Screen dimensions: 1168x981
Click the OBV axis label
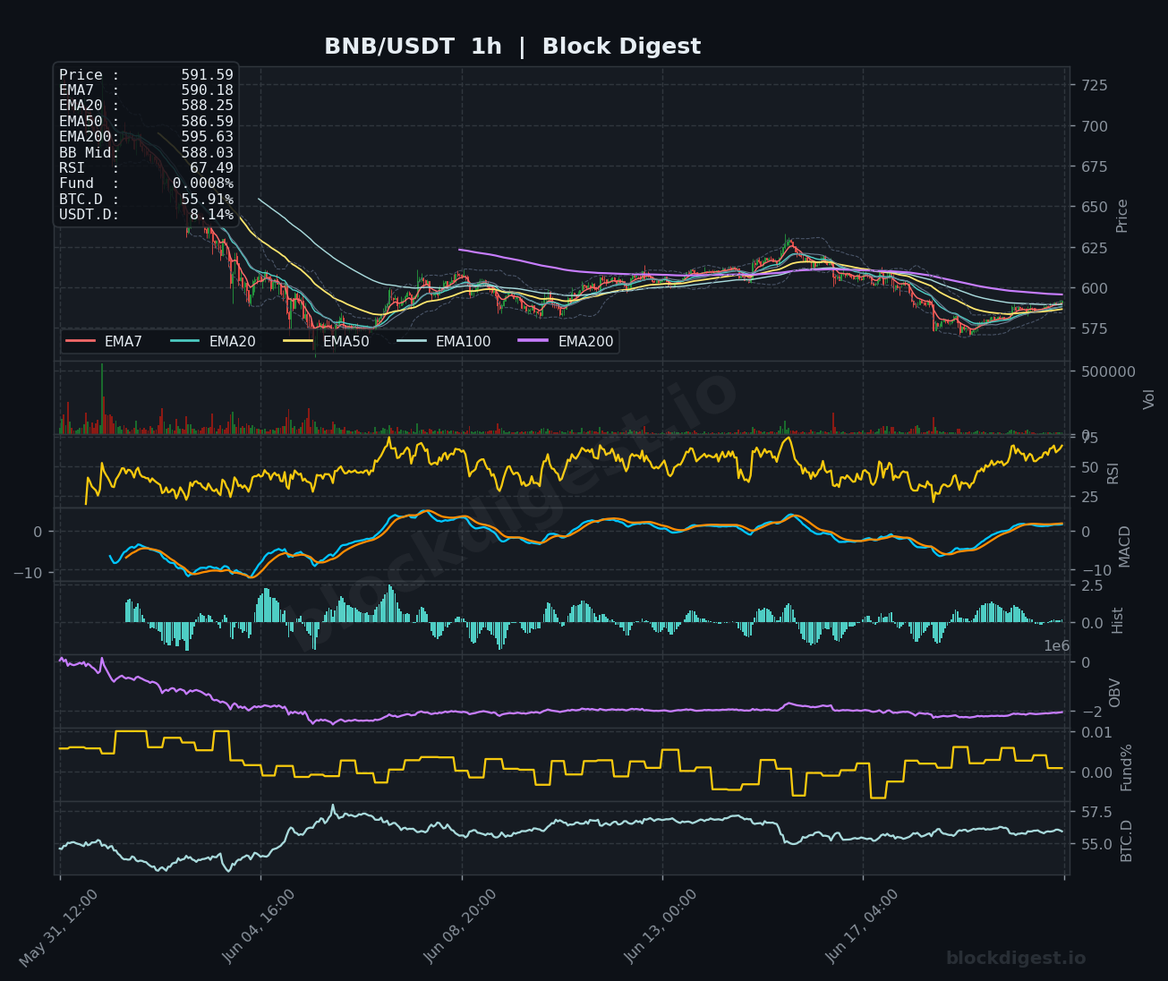click(1115, 693)
